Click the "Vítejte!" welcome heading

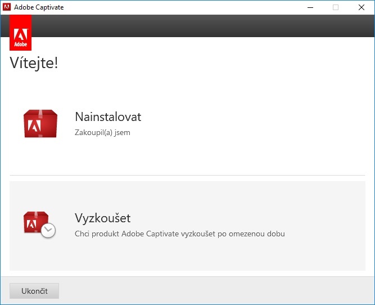click(x=34, y=63)
